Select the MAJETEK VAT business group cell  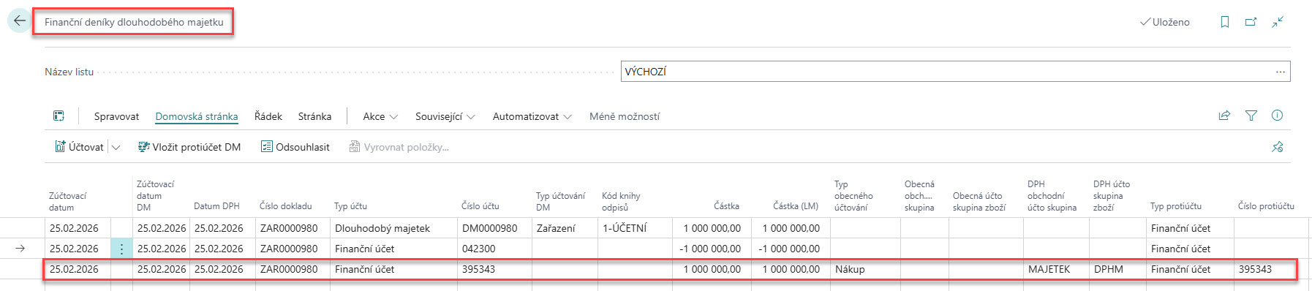tap(1056, 269)
